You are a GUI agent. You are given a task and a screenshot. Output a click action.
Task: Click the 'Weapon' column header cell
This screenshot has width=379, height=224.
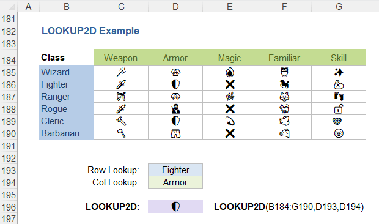click(121, 58)
